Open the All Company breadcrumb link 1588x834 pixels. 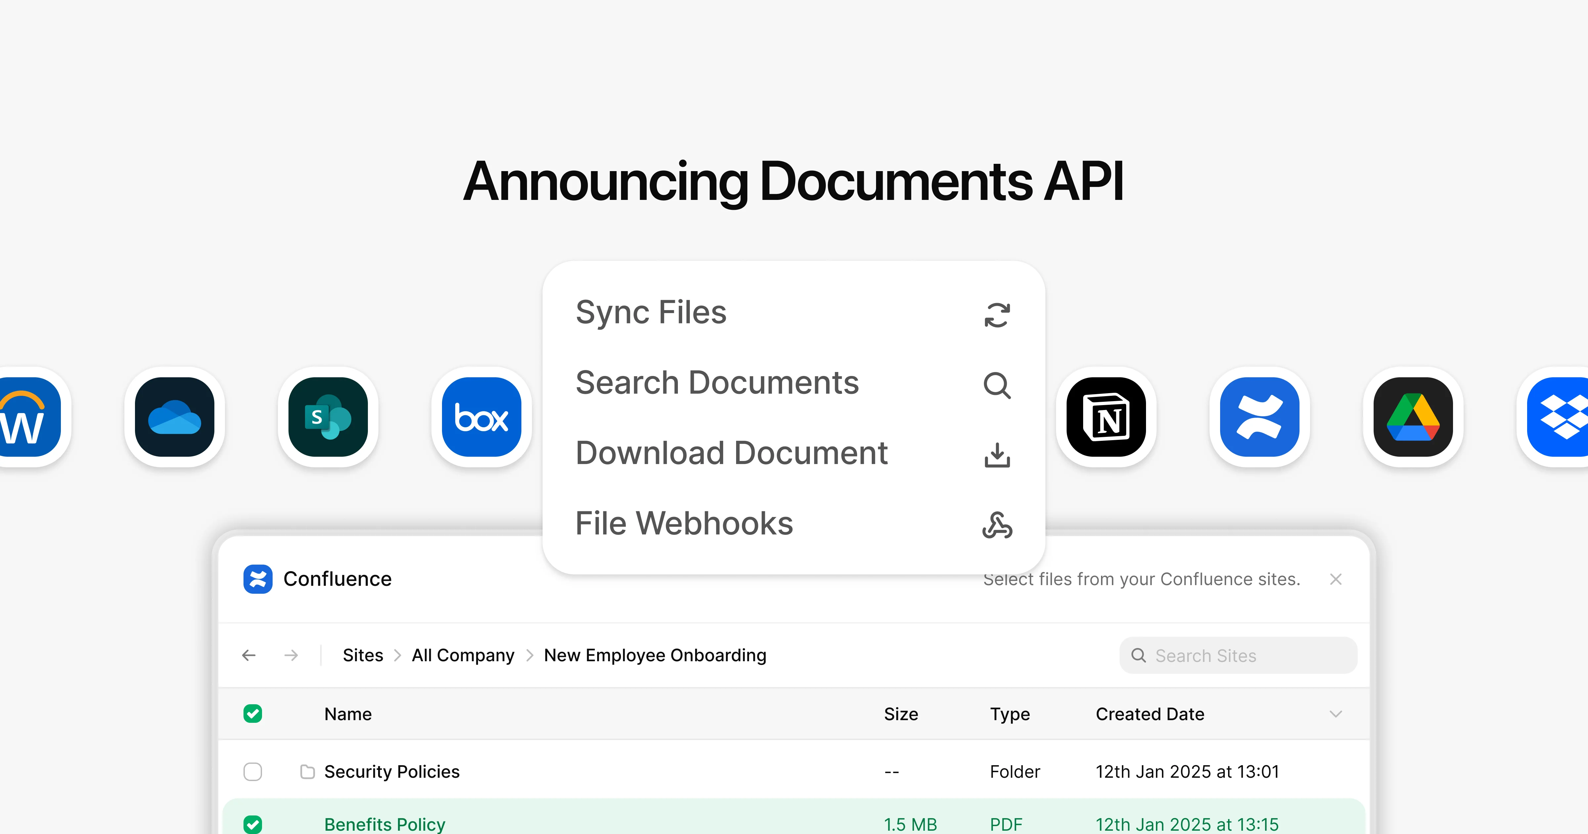(463, 655)
